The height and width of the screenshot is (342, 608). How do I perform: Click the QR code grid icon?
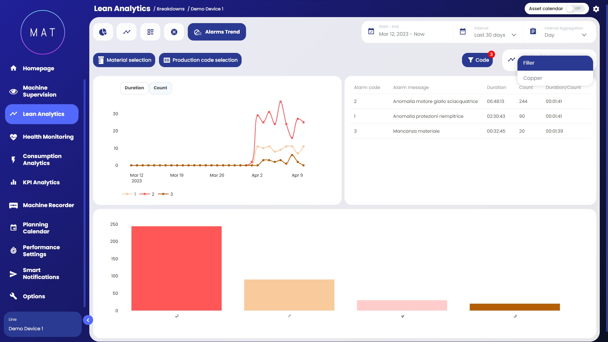[x=150, y=32]
